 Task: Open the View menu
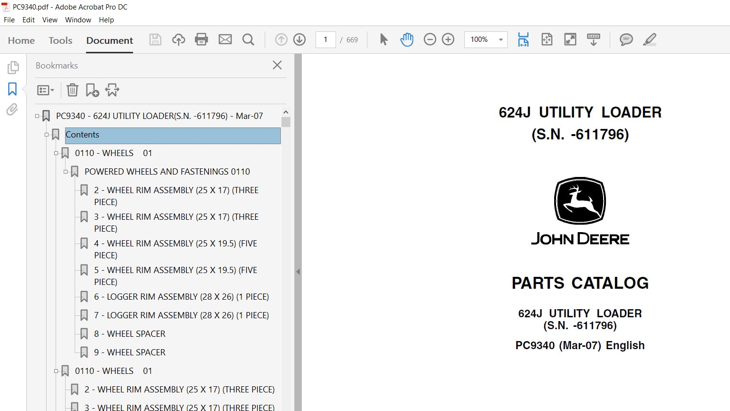point(50,20)
